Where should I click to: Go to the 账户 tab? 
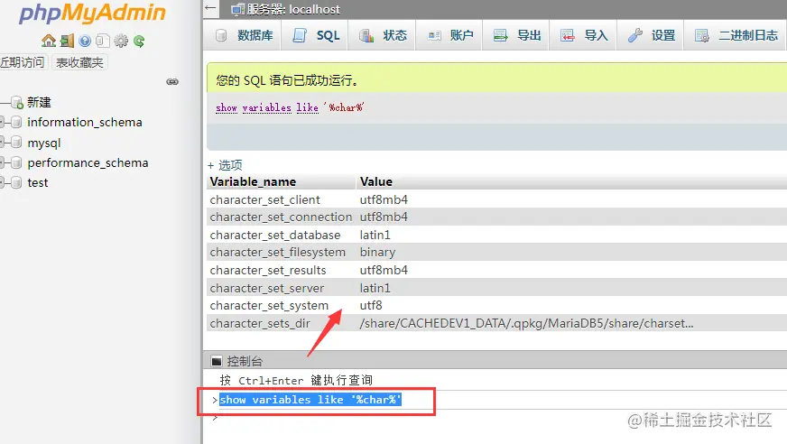click(449, 35)
